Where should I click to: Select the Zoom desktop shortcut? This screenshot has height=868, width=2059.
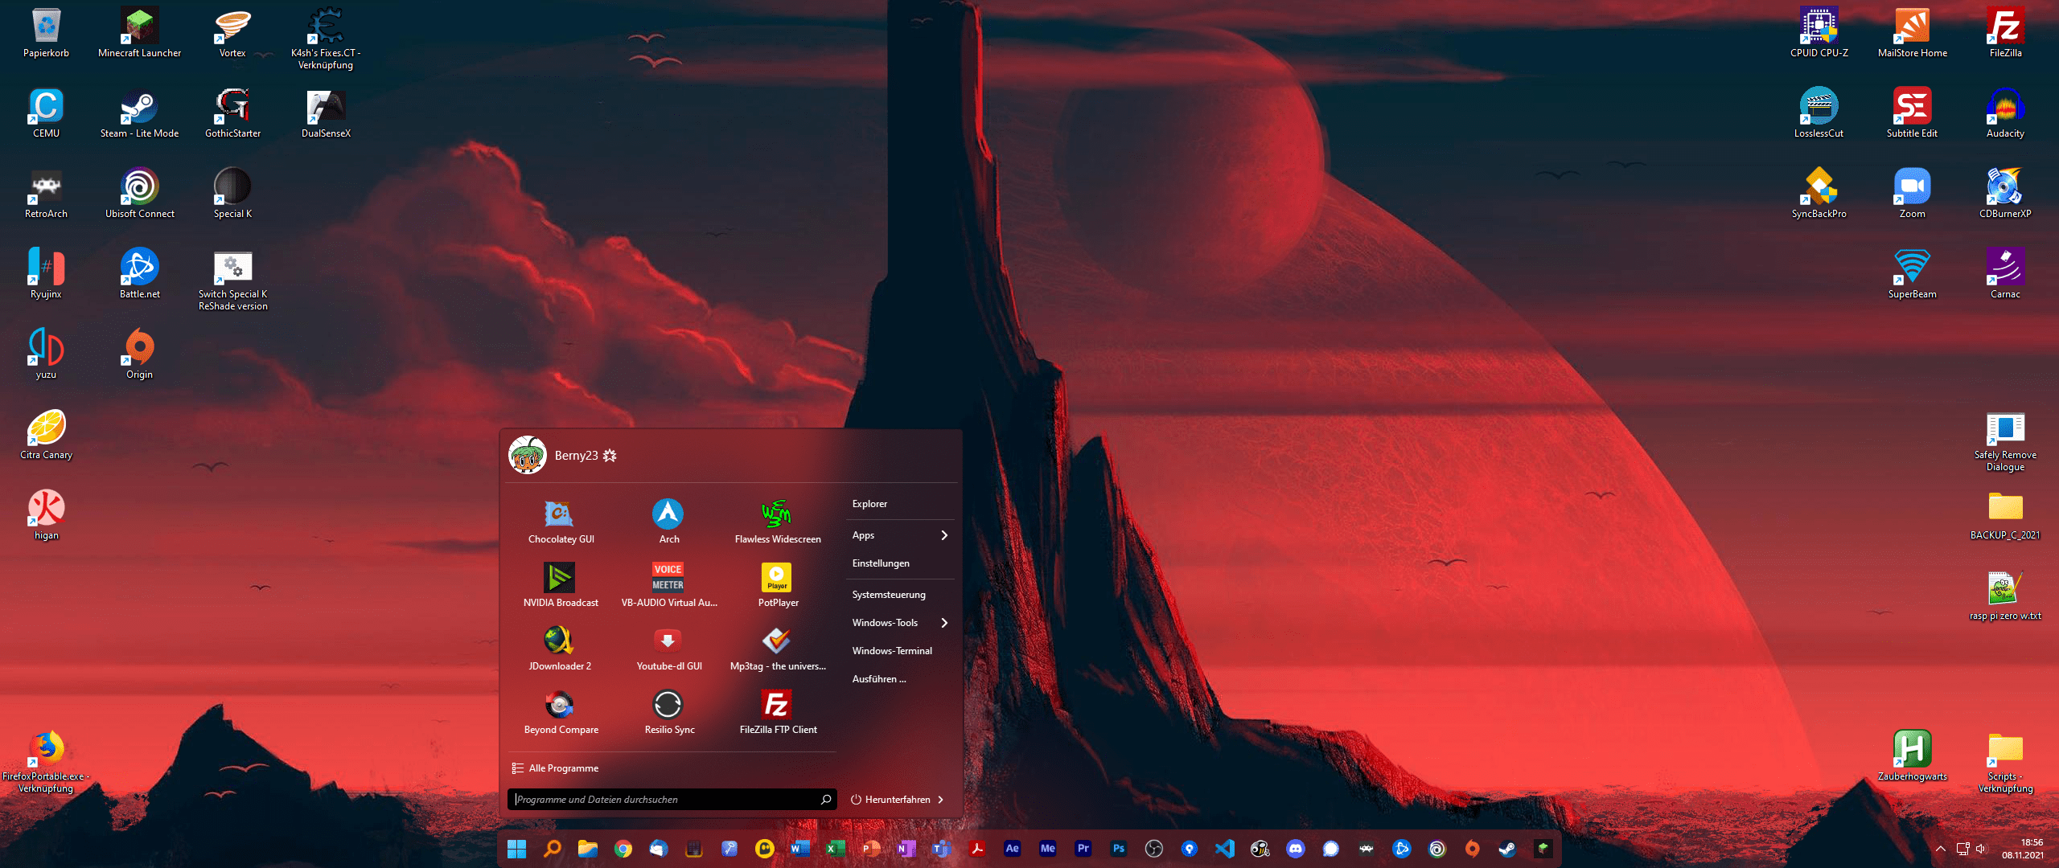tap(1912, 193)
